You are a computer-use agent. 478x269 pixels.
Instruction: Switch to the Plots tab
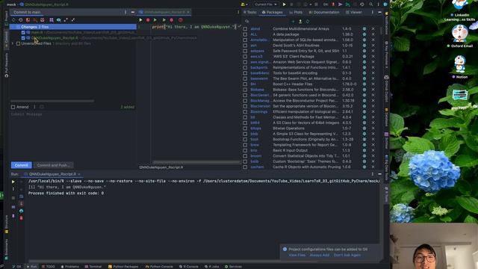coord(296,12)
